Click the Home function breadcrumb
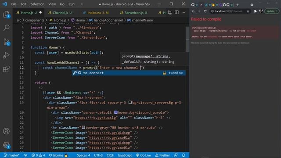281x158 pixels. 78,20
